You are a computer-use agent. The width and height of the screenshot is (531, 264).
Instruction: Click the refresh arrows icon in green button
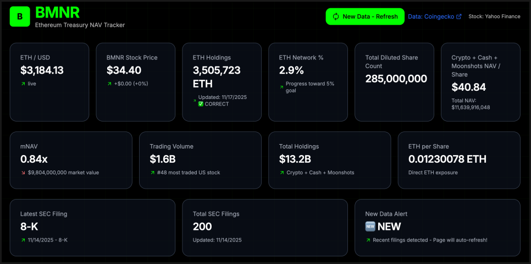pyautogui.click(x=335, y=16)
